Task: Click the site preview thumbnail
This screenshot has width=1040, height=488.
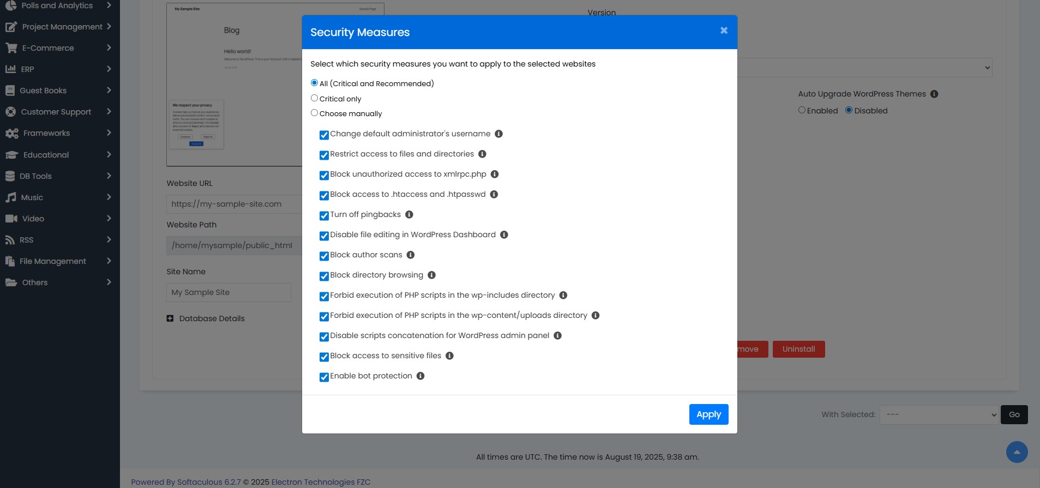Action: pyautogui.click(x=235, y=85)
